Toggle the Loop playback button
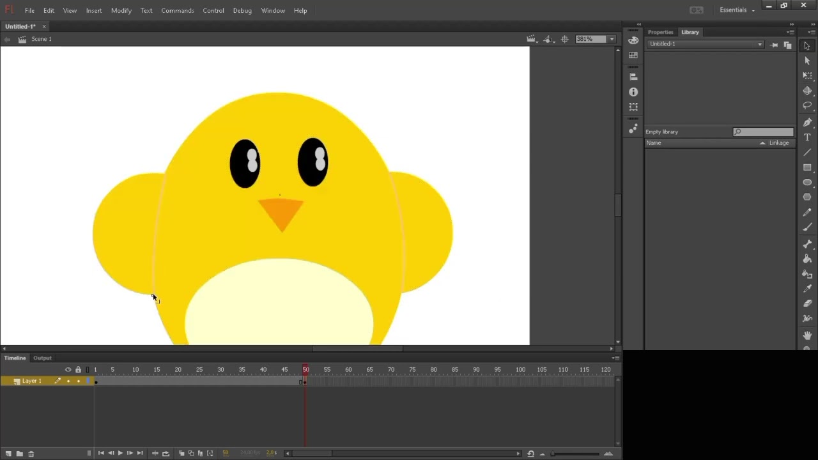The image size is (818, 460). (x=166, y=454)
